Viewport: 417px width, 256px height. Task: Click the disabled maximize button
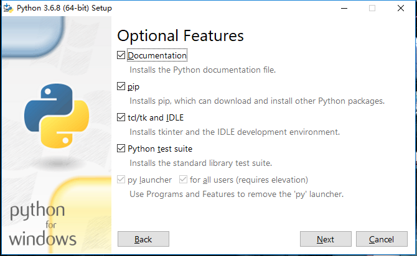372,8
